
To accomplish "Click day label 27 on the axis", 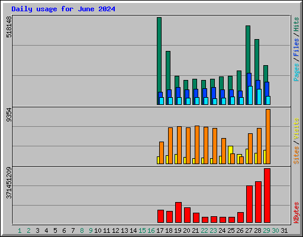I will (x=249, y=230).
